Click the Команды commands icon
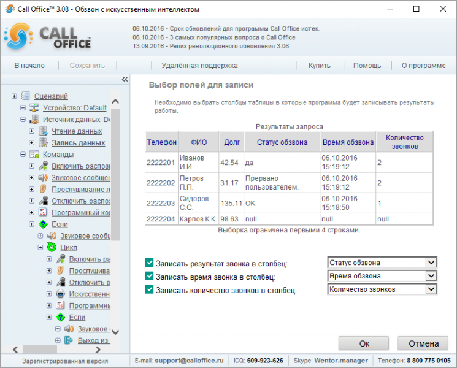This screenshot has width=457, height=368. coord(34,154)
